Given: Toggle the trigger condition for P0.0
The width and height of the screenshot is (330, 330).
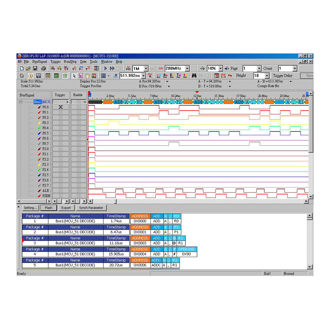Looking at the screenshot, I should click(x=60, y=107).
